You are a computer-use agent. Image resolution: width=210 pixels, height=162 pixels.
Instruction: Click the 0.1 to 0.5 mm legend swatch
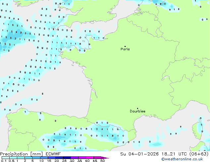6,158
